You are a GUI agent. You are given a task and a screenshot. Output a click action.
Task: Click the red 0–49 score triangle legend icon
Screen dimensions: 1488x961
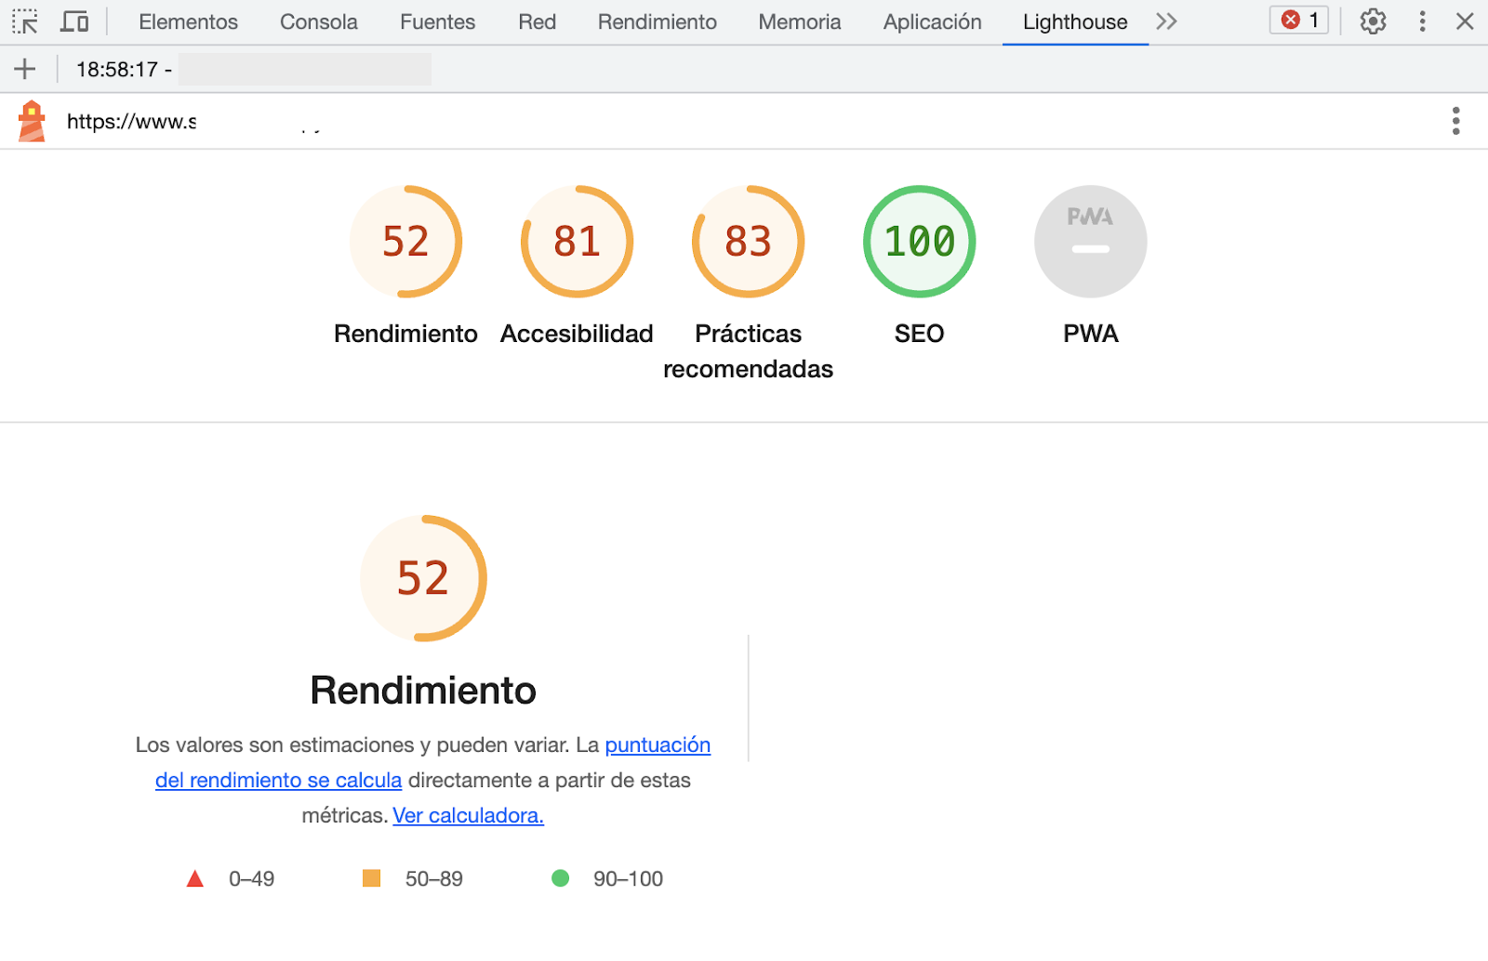[195, 877]
